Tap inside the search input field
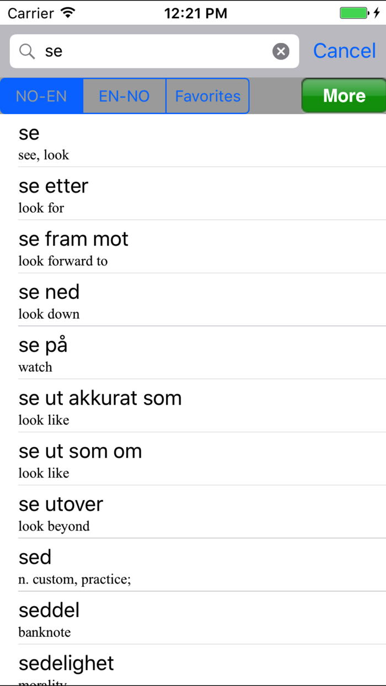The image size is (386, 686). pos(138,51)
